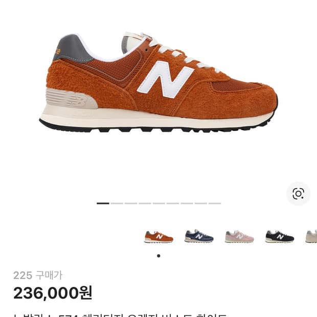Tap the active dark carousel indicator segment
The width and height of the screenshot is (317, 317).
103,203
